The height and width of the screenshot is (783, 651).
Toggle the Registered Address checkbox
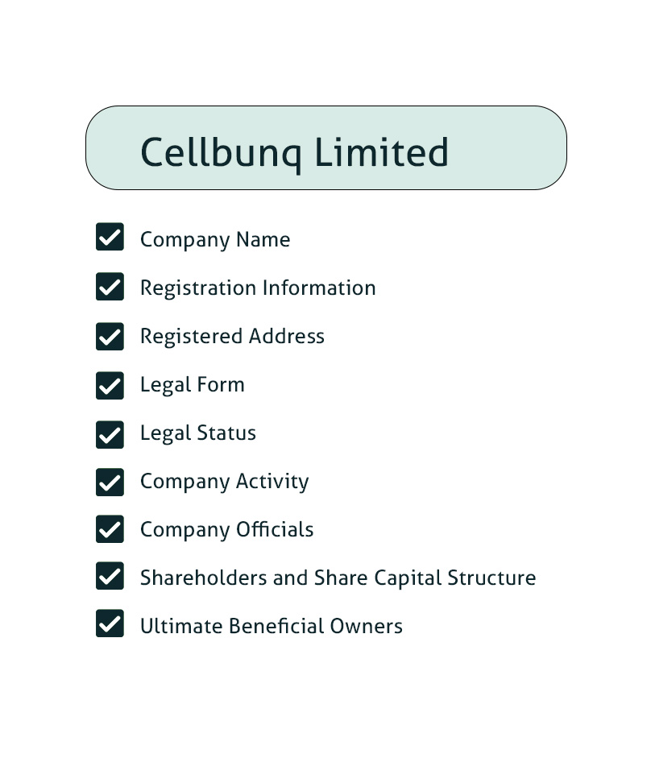(x=110, y=337)
